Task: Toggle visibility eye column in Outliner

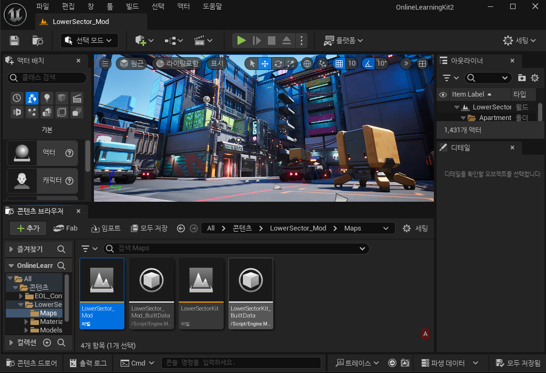Action: pos(442,94)
